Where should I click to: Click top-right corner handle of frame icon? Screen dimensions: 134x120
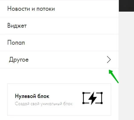102,93
